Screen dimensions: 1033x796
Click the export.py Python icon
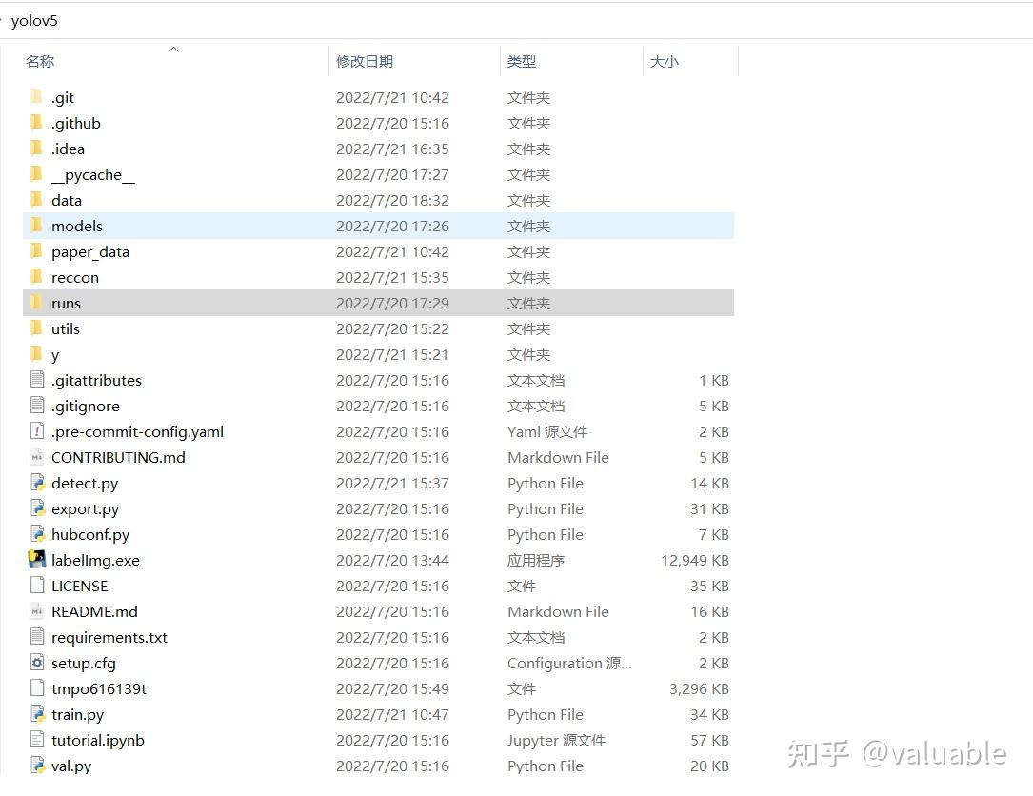(x=37, y=508)
